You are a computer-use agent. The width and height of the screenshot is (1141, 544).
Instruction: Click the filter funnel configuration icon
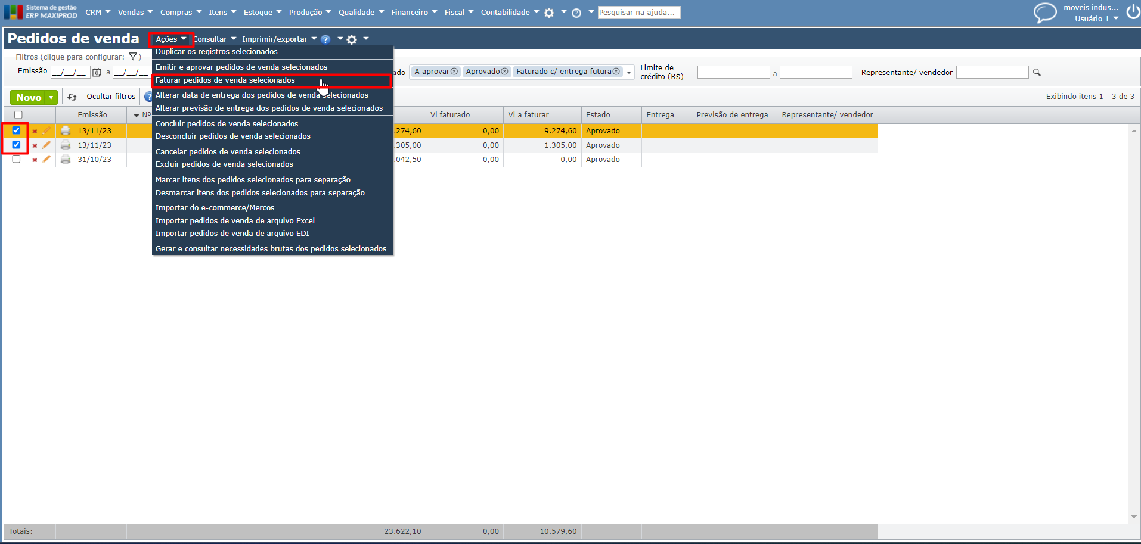click(x=134, y=57)
